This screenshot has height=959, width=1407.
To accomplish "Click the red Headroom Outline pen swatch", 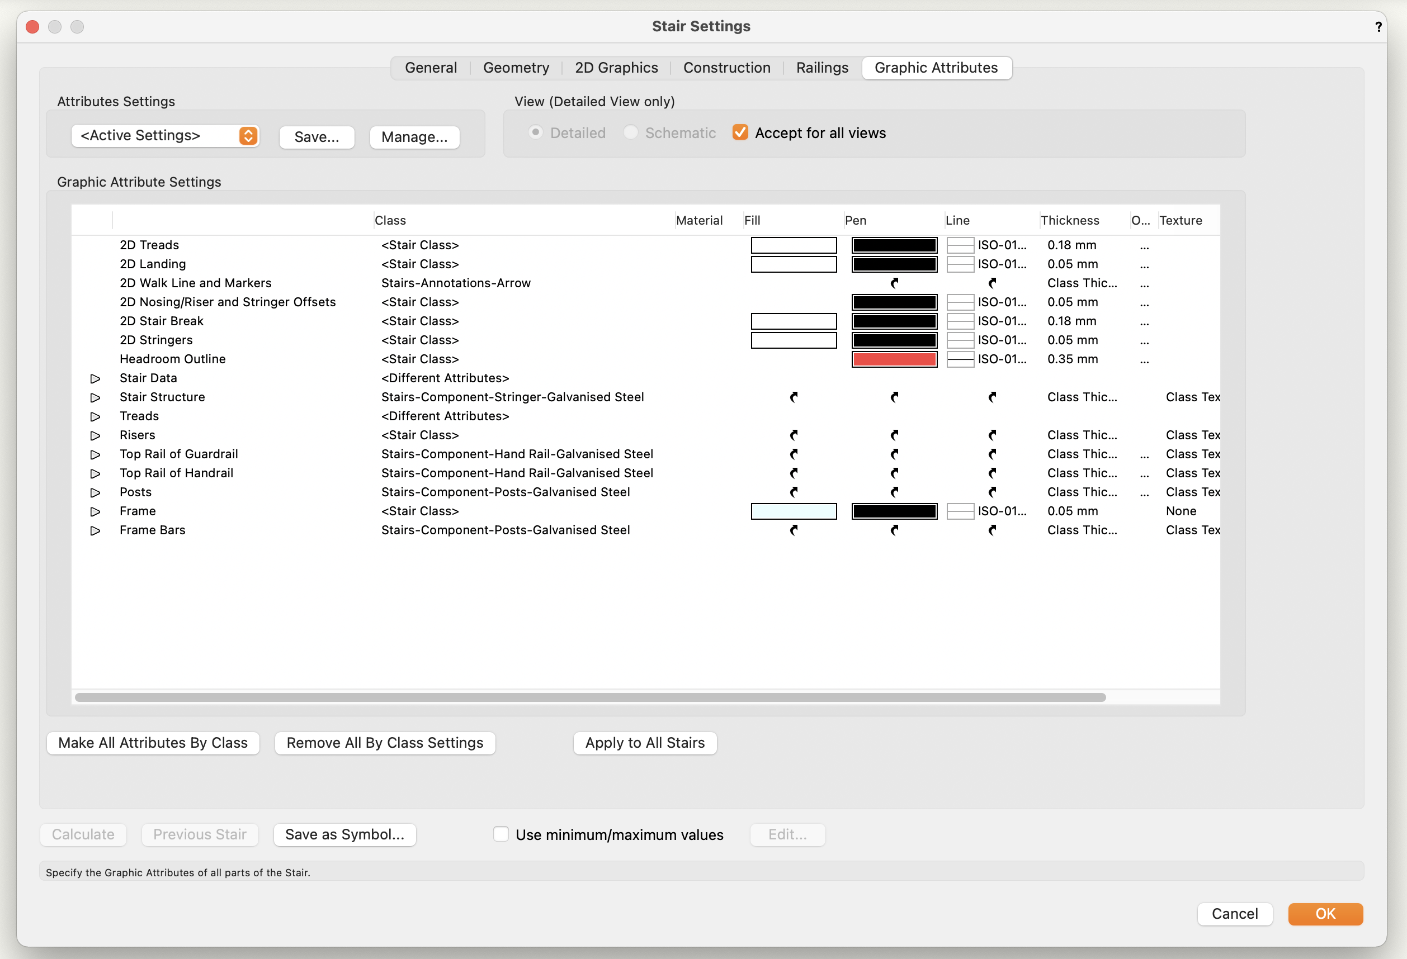I will [894, 359].
